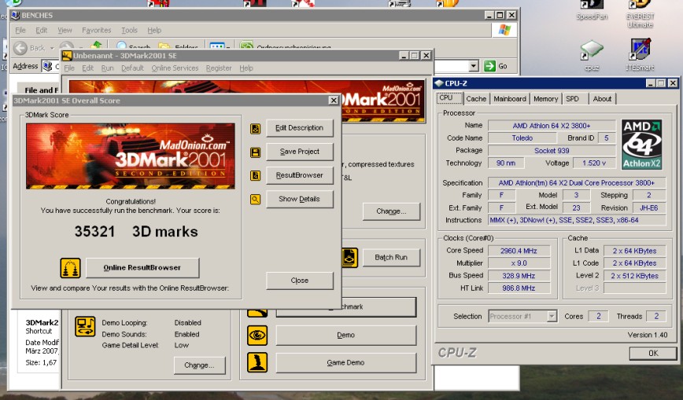Click the Core Speed 2960.4 MHz value

(x=519, y=251)
